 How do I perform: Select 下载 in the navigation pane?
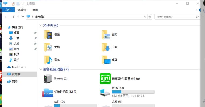click(14, 38)
